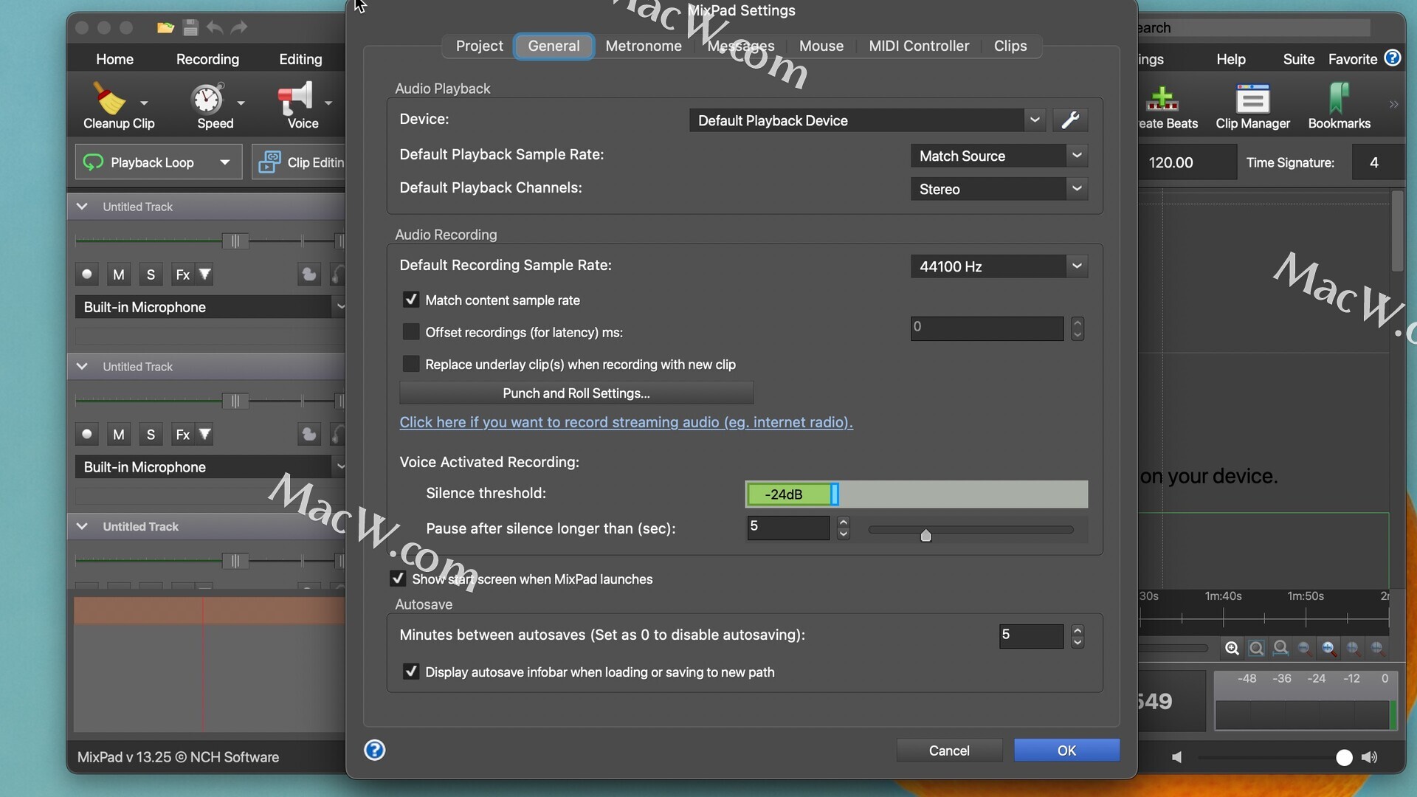Click the Voice megaphone icon
1417x797 pixels.
[x=294, y=99]
